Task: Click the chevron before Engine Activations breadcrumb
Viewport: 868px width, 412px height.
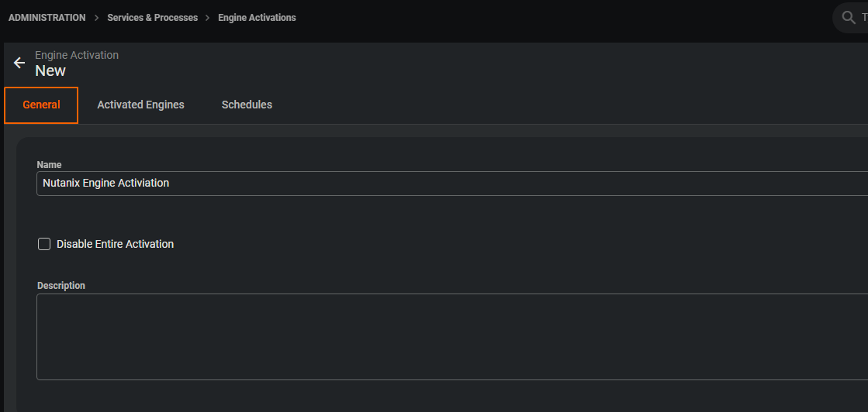Action: (208, 18)
